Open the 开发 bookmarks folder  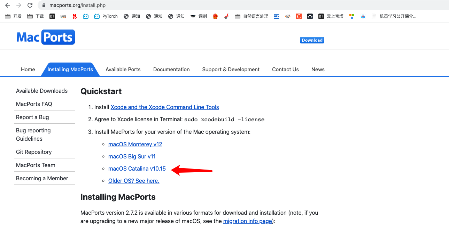click(x=13, y=16)
